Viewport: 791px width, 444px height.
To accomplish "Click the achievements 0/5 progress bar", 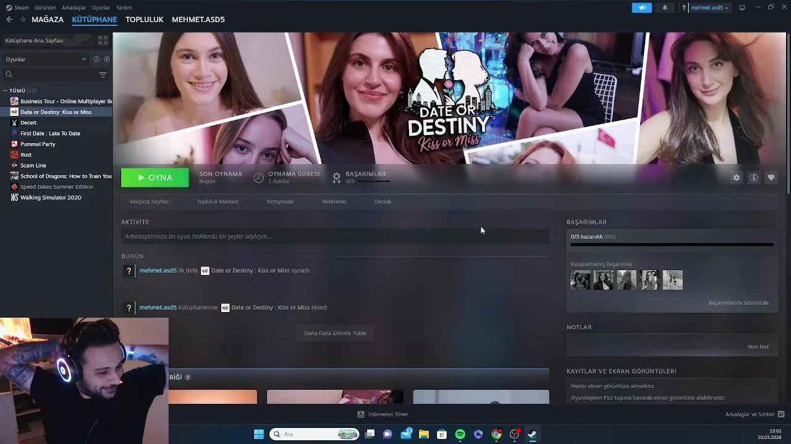I will click(672, 245).
